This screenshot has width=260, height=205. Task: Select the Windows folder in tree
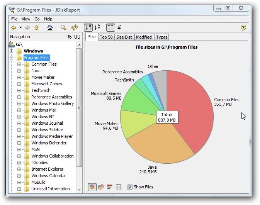(33, 51)
